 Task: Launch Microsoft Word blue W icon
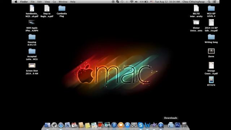click(x=147, y=125)
